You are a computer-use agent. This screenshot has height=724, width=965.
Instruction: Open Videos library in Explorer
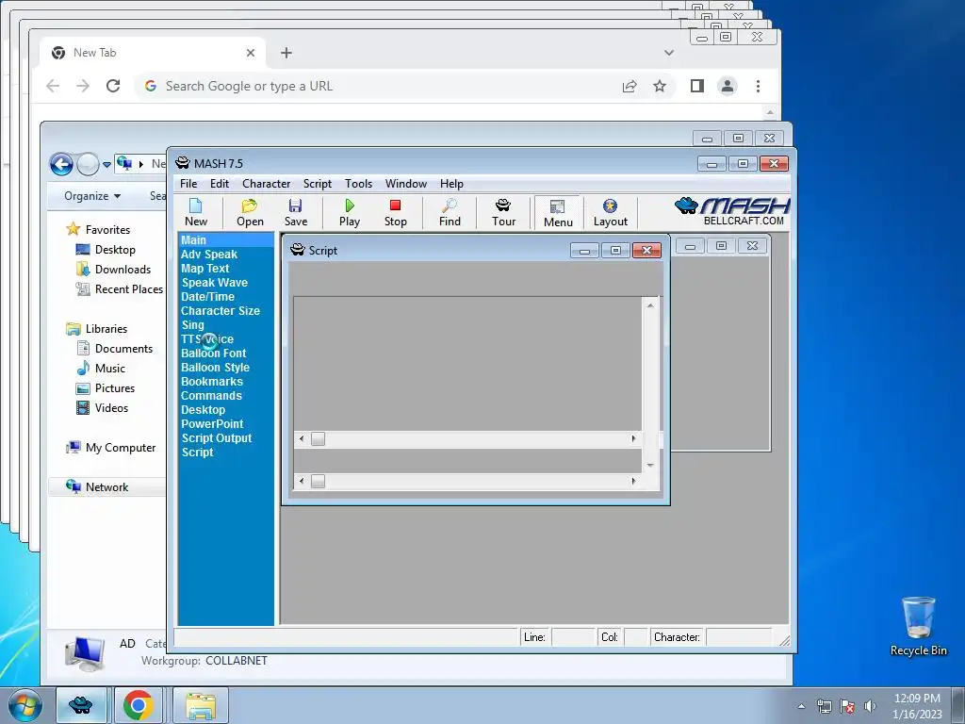(x=102, y=408)
